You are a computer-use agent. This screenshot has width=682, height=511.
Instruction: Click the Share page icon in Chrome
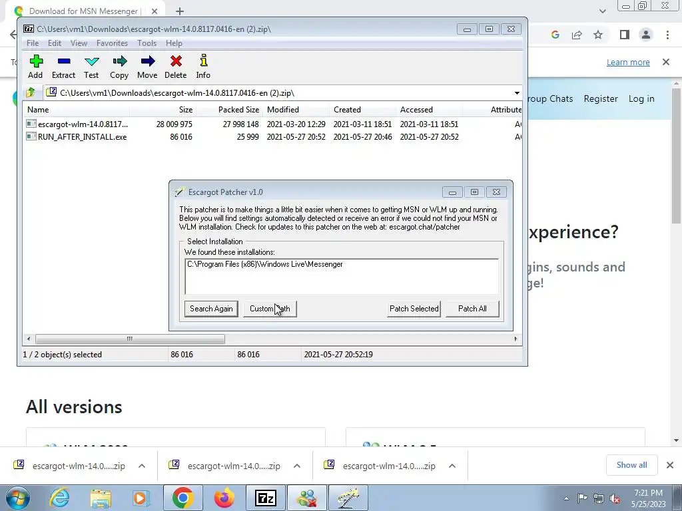(577, 35)
